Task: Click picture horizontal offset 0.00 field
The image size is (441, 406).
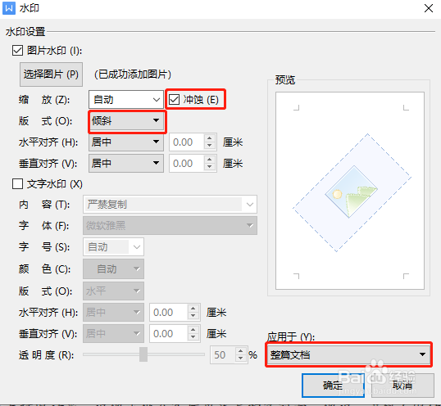Action: (x=186, y=142)
